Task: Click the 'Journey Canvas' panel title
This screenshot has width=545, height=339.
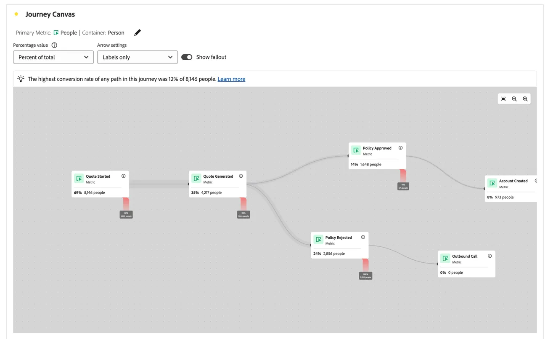Action: pos(50,14)
